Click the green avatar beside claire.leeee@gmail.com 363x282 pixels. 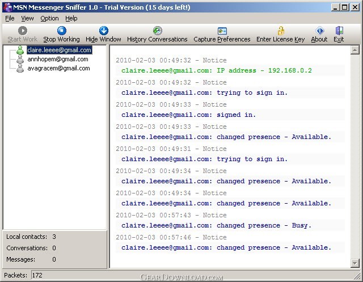(20, 50)
